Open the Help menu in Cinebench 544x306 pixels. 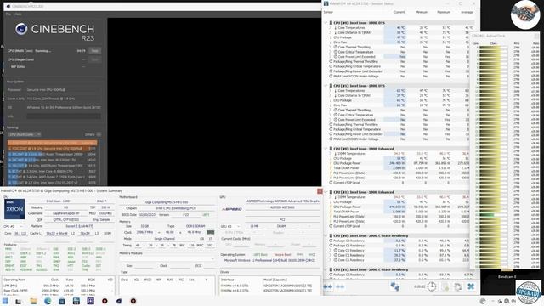(x=18, y=14)
